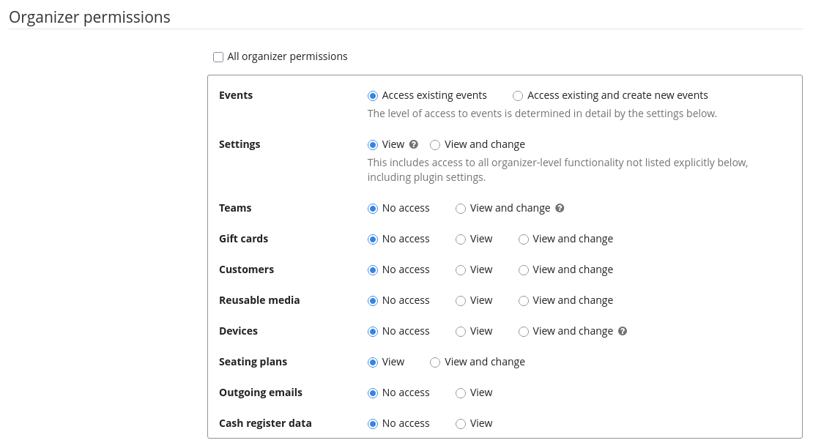Set Gift cards to View and change
Screen dimensions: 813x443
(524, 239)
